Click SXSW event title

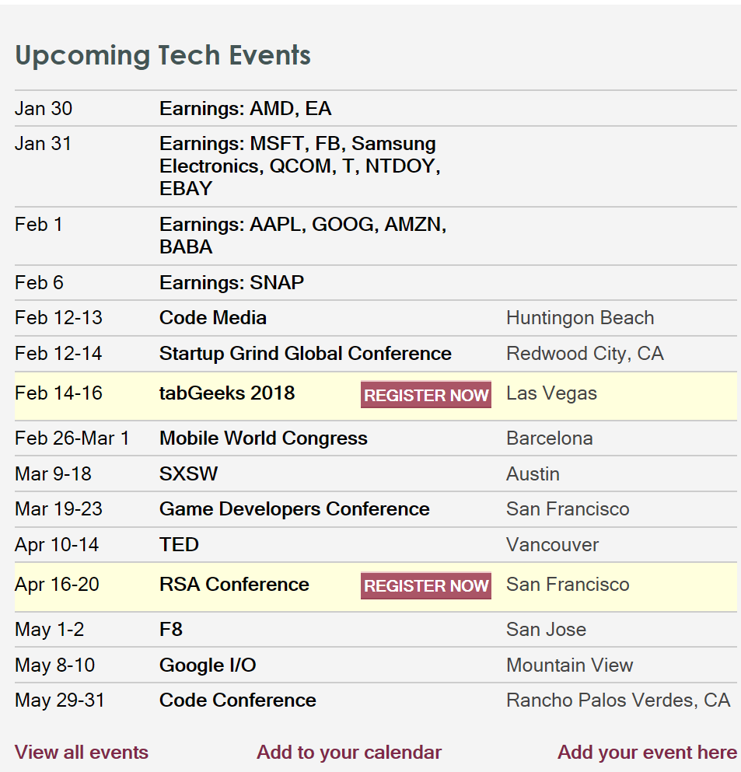(188, 473)
